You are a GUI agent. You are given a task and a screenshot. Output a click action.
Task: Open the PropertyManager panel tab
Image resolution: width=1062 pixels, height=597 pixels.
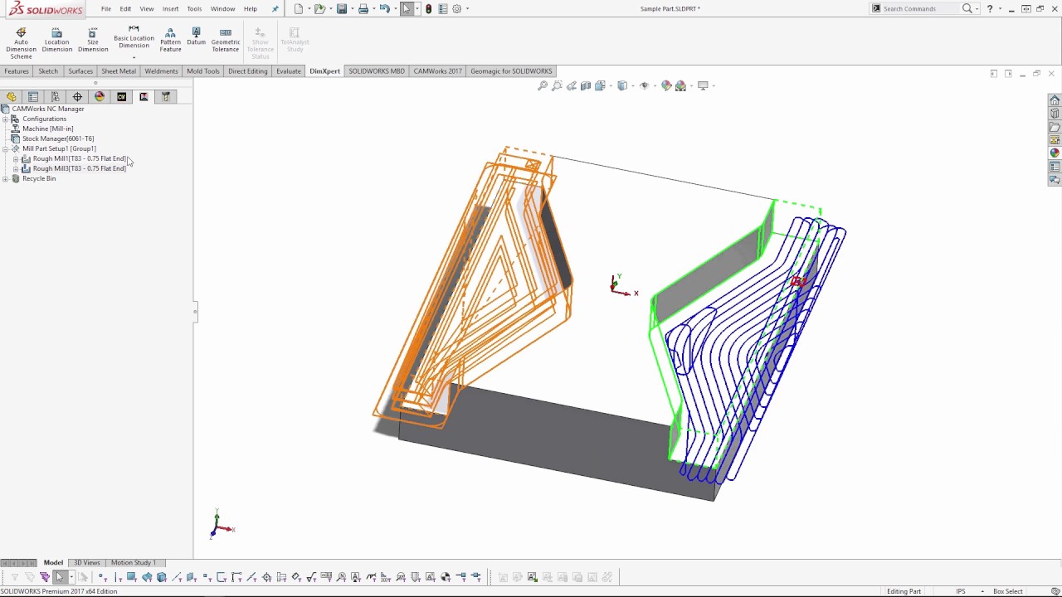(33, 96)
